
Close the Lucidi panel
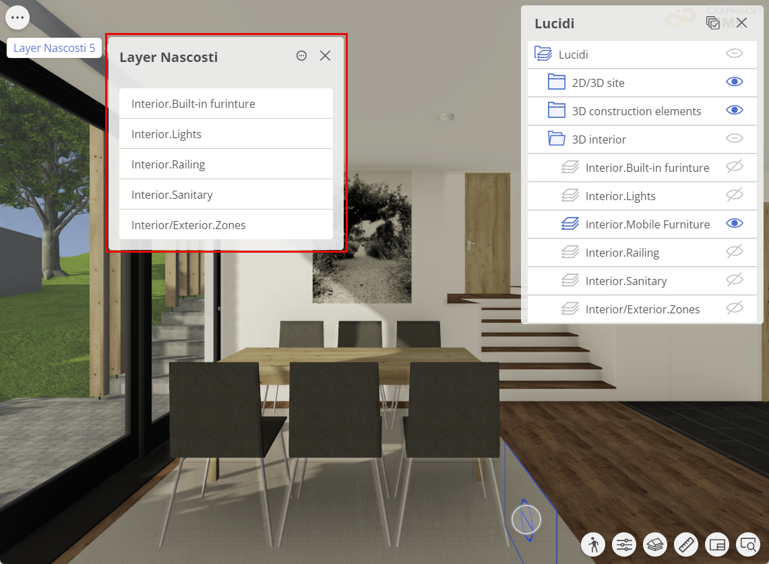tap(741, 23)
